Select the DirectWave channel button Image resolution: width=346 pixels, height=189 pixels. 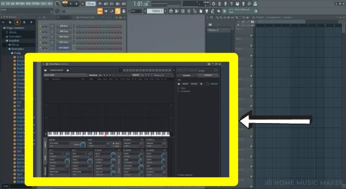[64, 48]
